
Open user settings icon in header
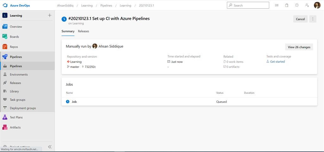pyautogui.click(x=307, y=5)
